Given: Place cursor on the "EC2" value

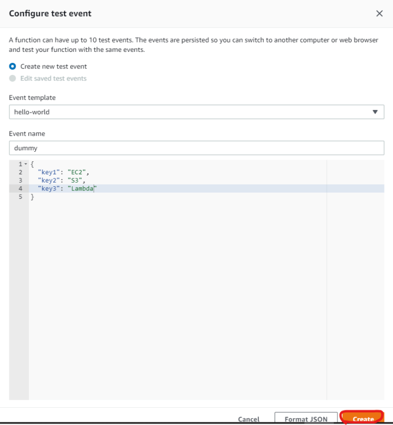Looking at the screenshot, I should point(77,172).
